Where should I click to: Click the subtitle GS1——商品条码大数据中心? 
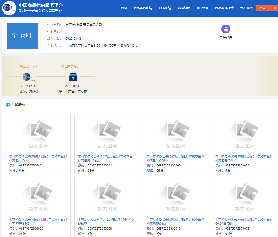coord(40,11)
